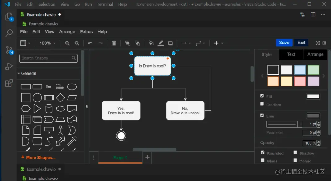
Task: Select the triangle shape in General palette
Action: (x=37, y=109)
